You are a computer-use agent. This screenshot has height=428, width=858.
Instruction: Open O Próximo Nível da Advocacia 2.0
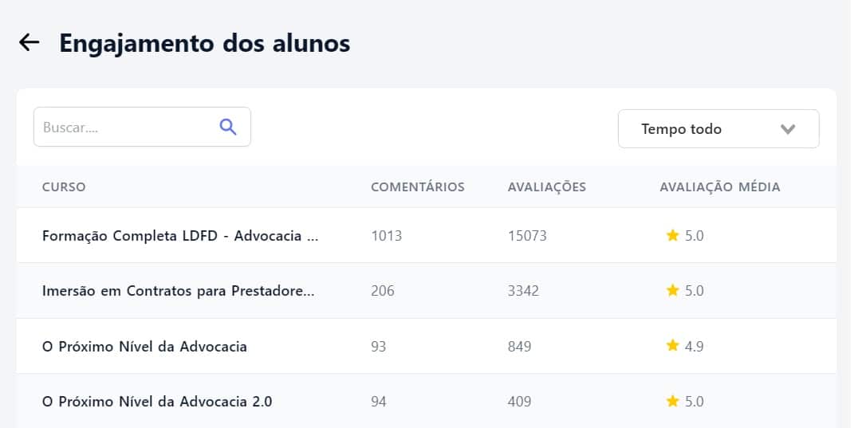click(x=157, y=402)
